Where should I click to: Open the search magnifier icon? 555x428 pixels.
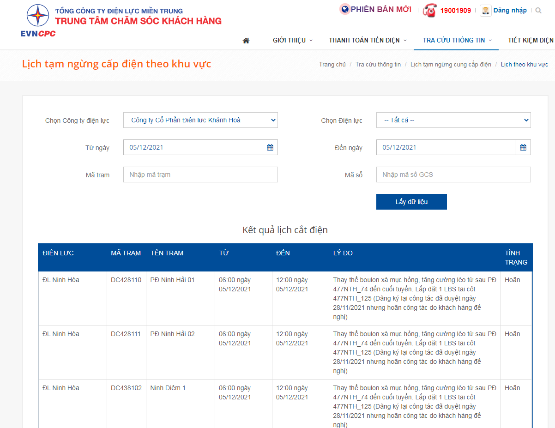538,10
